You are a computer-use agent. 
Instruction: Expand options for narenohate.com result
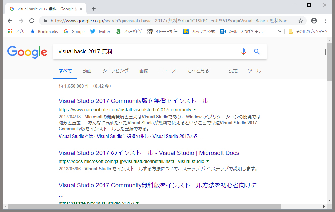pos(195,110)
